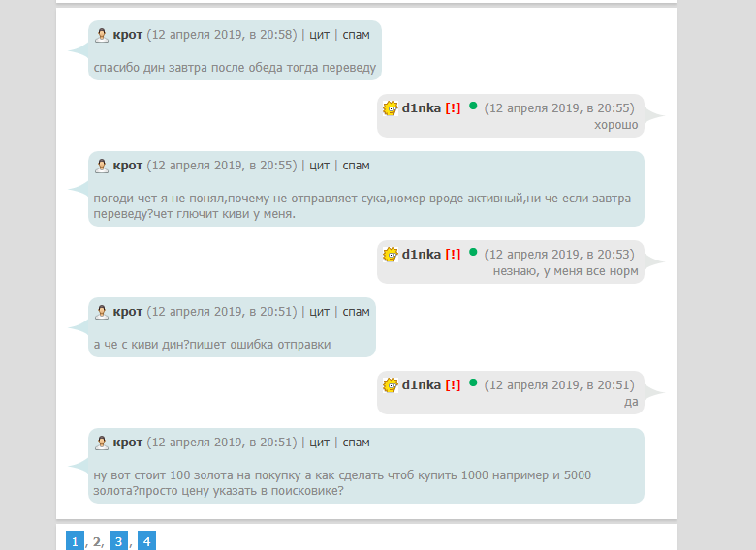756x550 pixels.
Task: Click d1nka smiley avatar in 20:53 message
Action: 391,255
